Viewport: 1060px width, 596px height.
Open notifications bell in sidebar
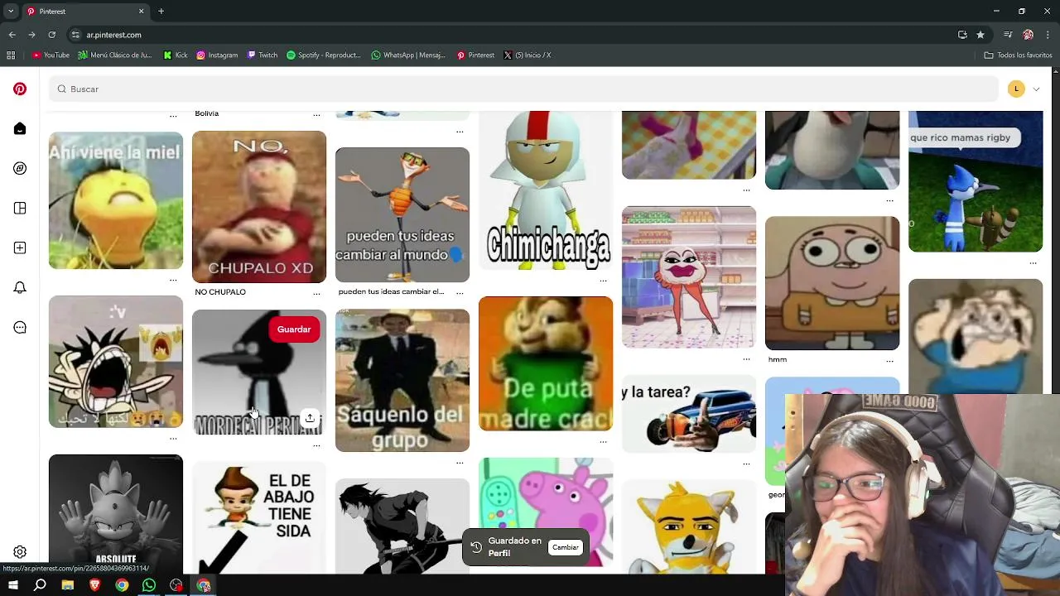pyautogui.click(x=20, y=287)
